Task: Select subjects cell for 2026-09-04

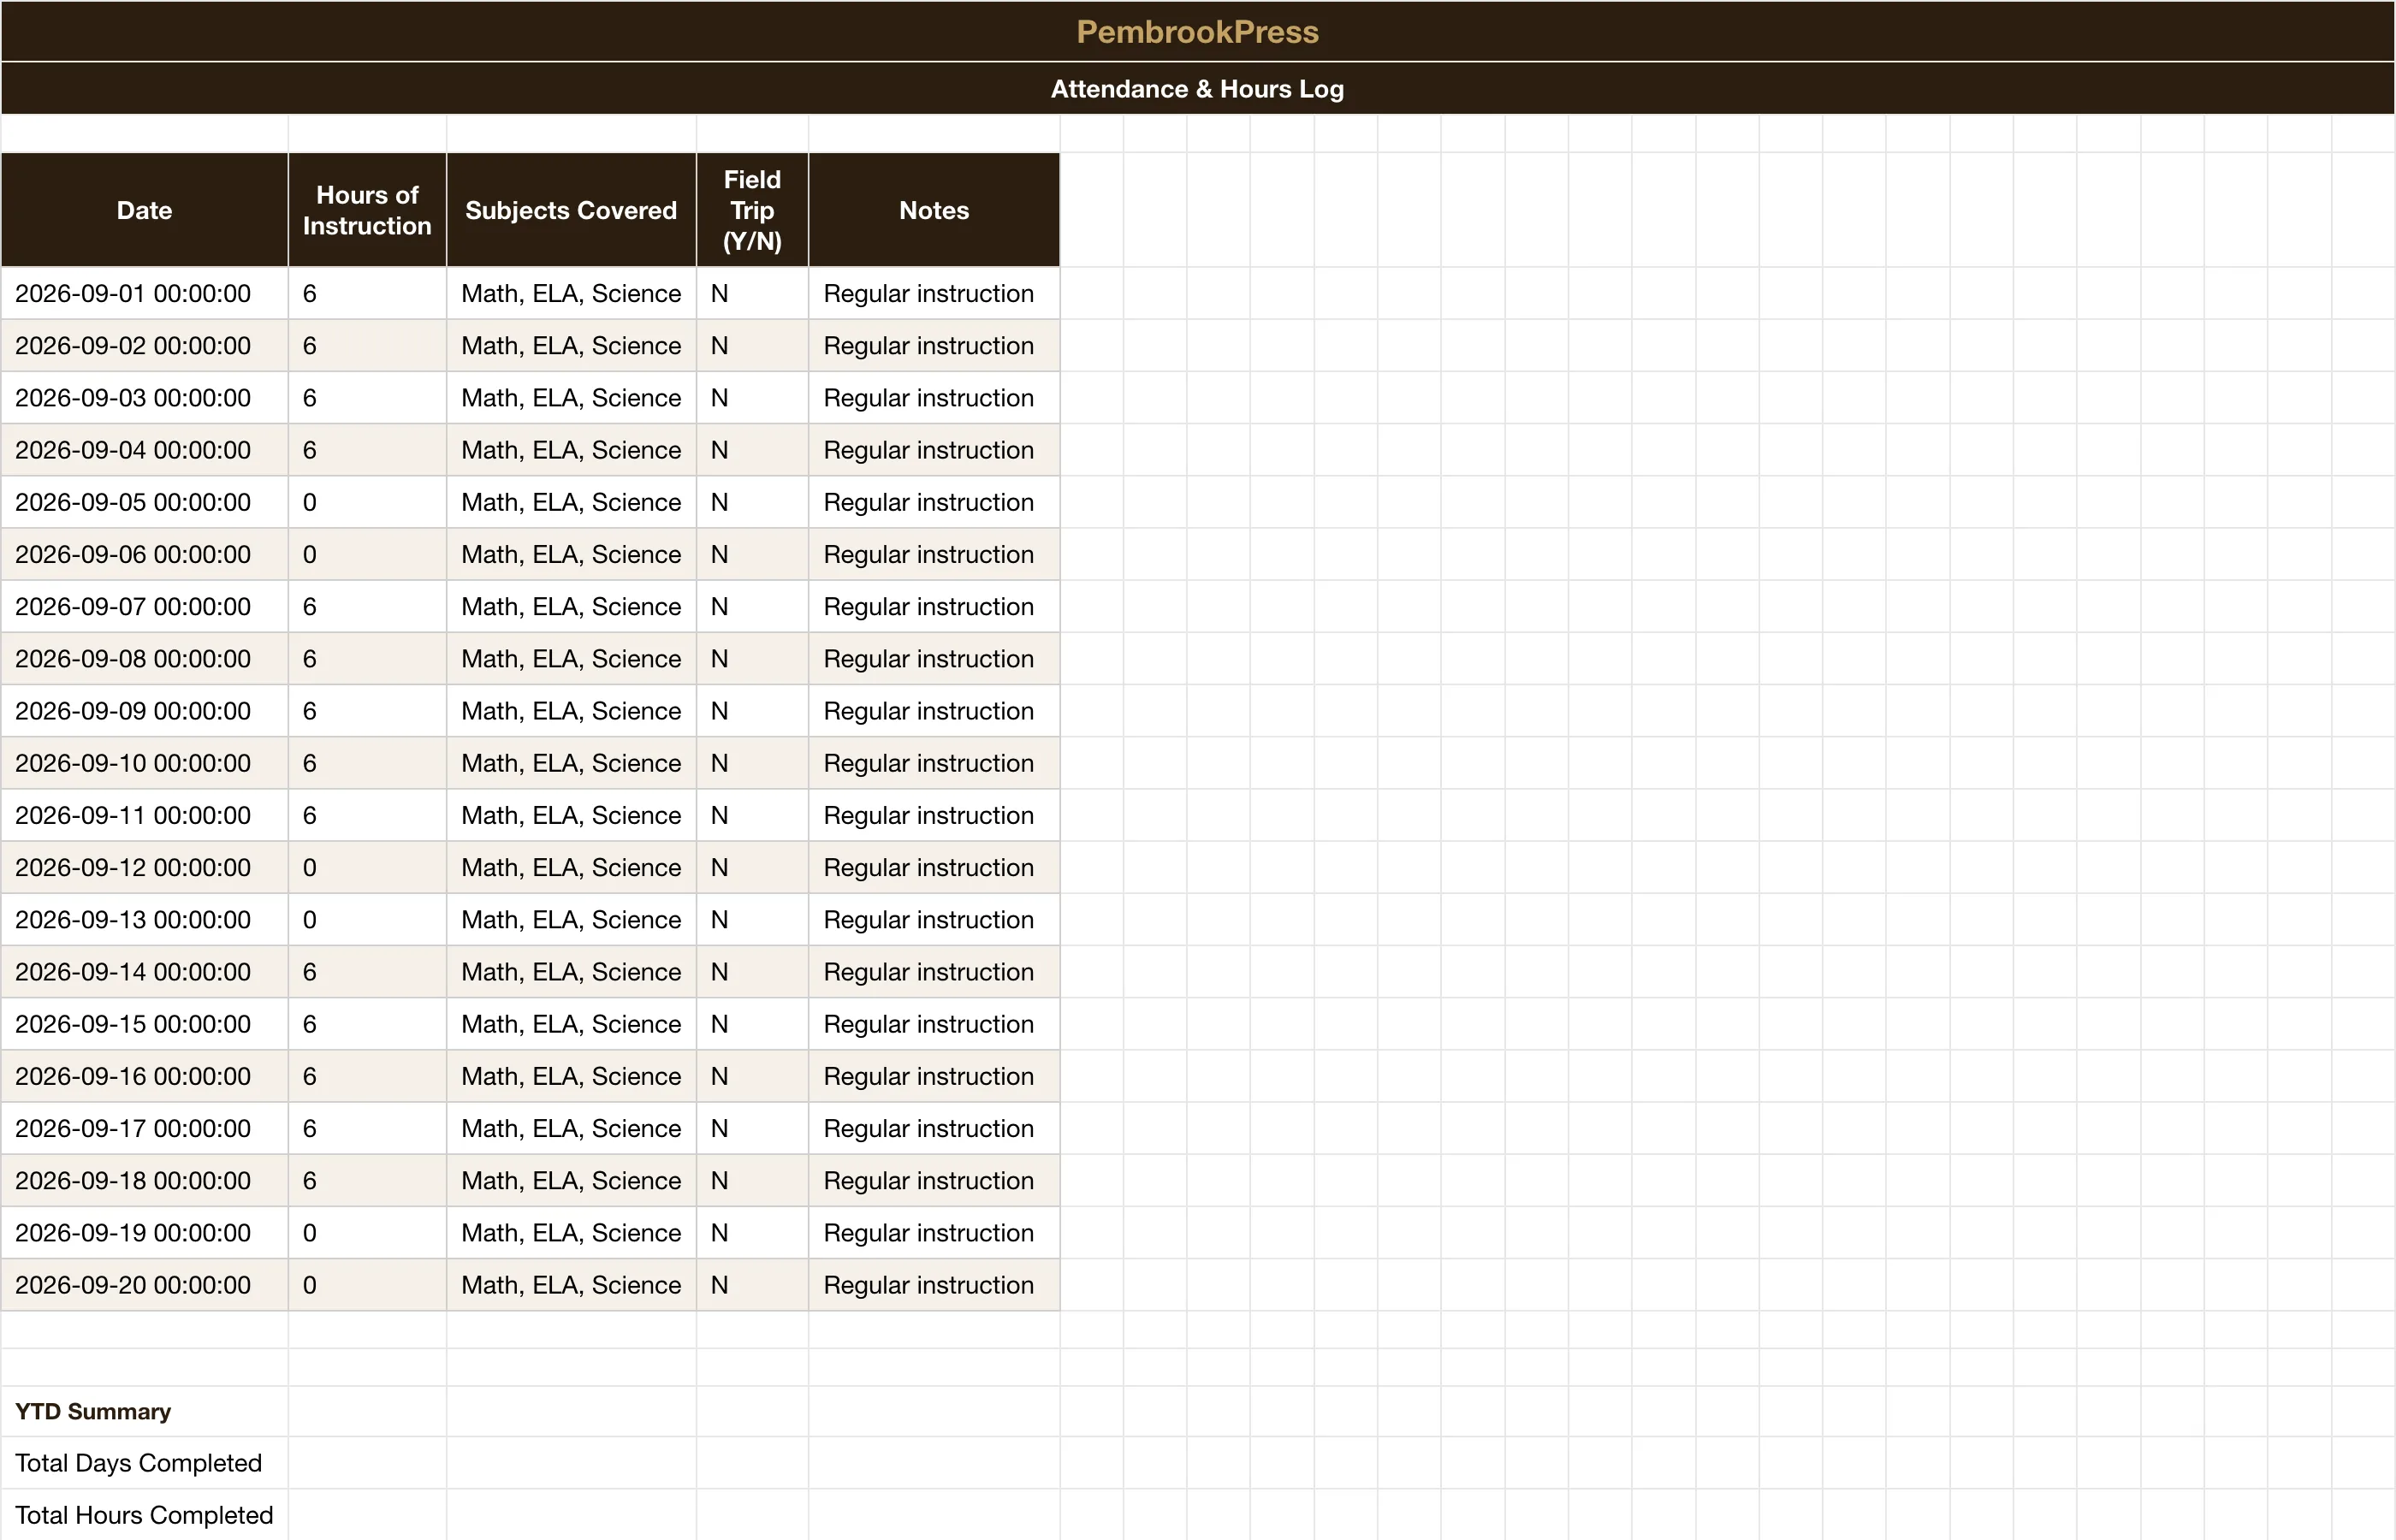Action: tap(571, 450)
